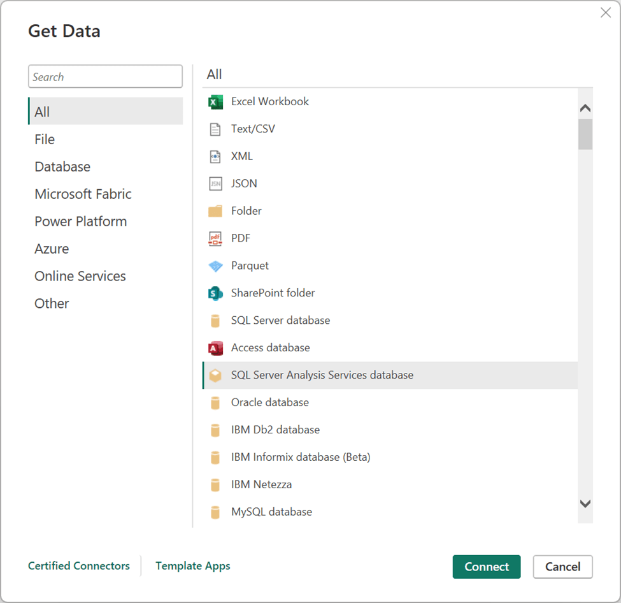Select the Parquet diamond icon
This screenshot has width=621, height=603.
point(215,266)
